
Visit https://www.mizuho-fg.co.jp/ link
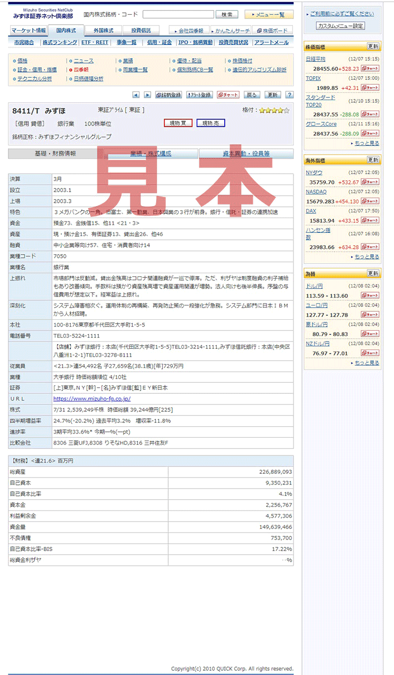tap(92, 399)
